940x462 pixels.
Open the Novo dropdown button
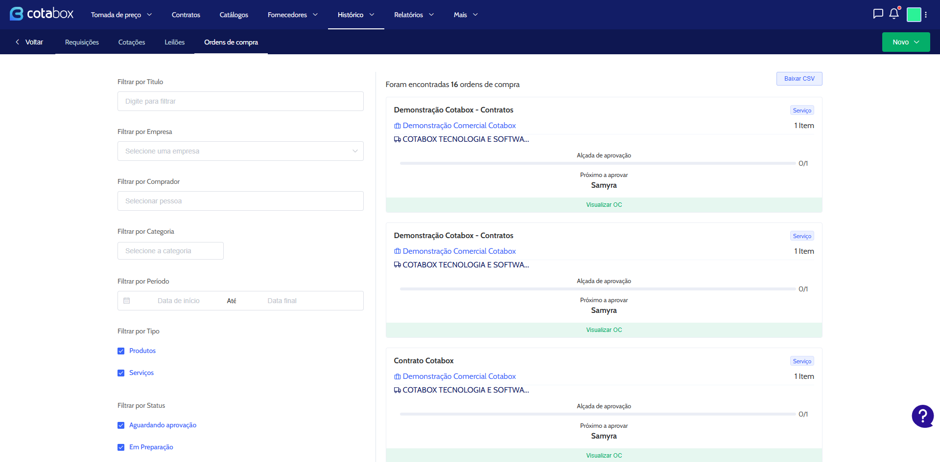coord(906,42)
